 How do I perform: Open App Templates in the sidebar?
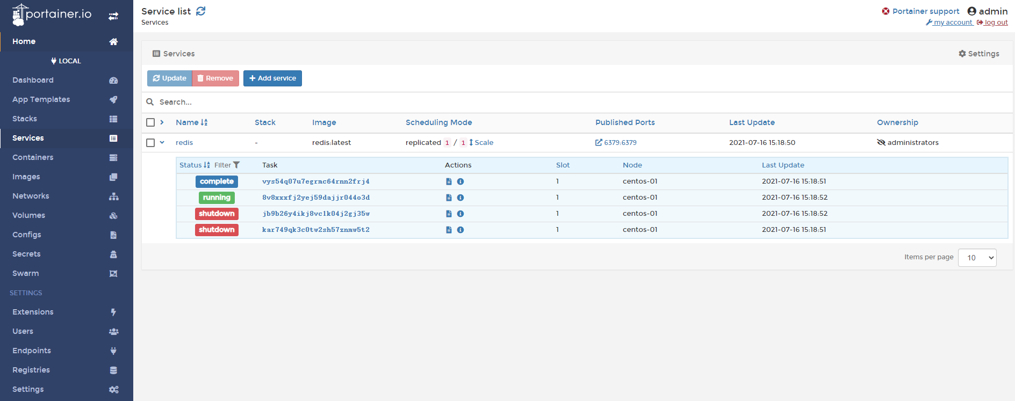(x=41, y=99)
